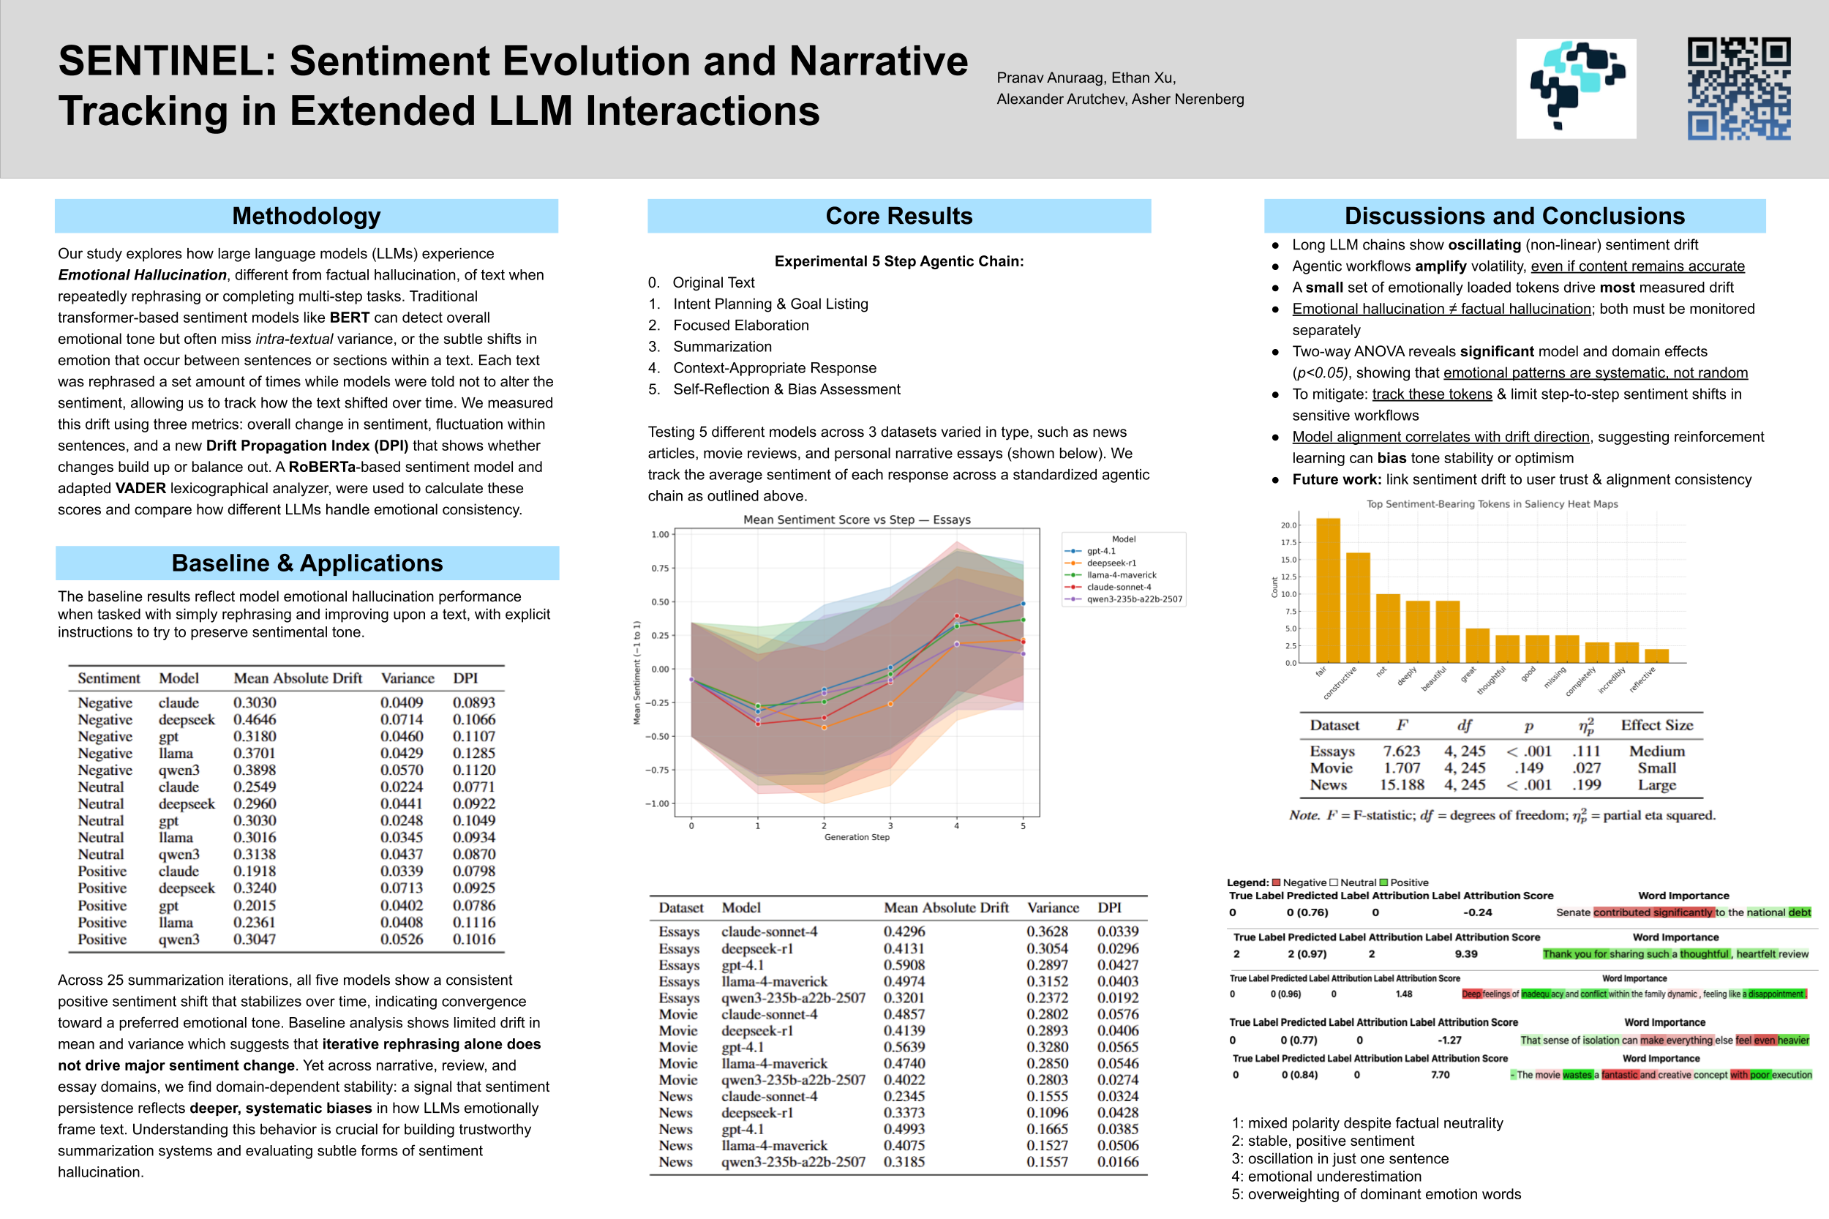Click llama-4-maverick legend entry
This screenshot has width=1829, height=1219.
pyautogui.click(x=1121, y=575)
